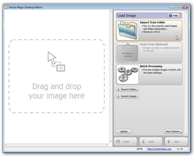Click the drag and drop cursor icon
Image resolution: width=195 pixels, height=158 pixels.
tap(56, 61)
